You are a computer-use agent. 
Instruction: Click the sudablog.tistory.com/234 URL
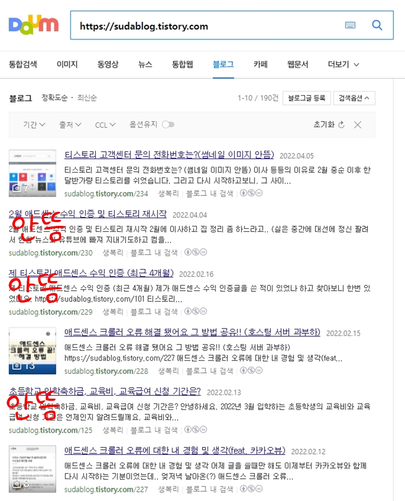point(106,194)
